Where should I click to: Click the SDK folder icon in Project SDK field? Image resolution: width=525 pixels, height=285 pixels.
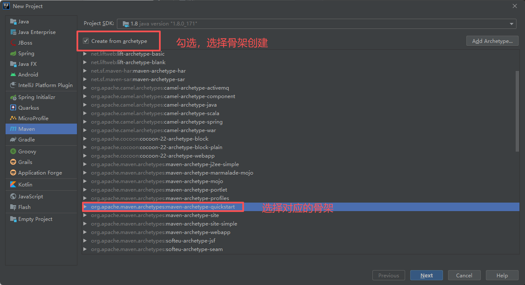125,24
